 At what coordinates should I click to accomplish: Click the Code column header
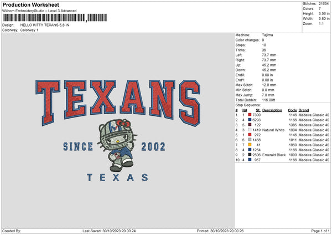pyautogui.click(x=292, y=110)
